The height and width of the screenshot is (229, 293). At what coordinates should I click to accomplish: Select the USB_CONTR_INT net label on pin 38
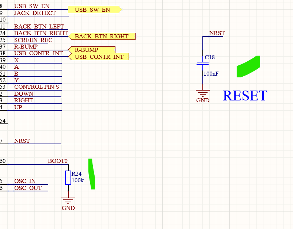coord(38,53)
